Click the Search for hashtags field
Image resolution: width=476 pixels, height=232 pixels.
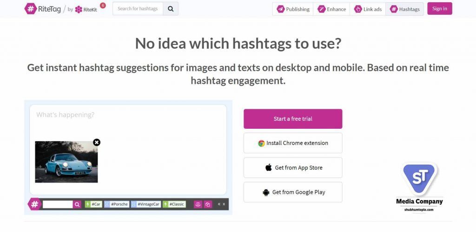pos(138,8)
